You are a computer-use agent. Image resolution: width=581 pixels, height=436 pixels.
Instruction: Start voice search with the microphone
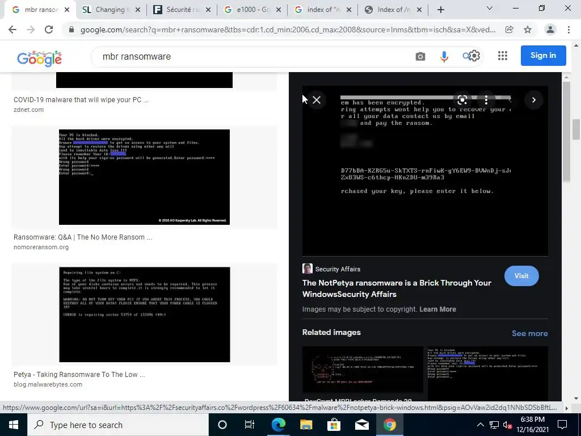(444, 56)
